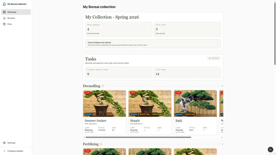Click the My Collection - Spring 2026 heading

[112, 17]
